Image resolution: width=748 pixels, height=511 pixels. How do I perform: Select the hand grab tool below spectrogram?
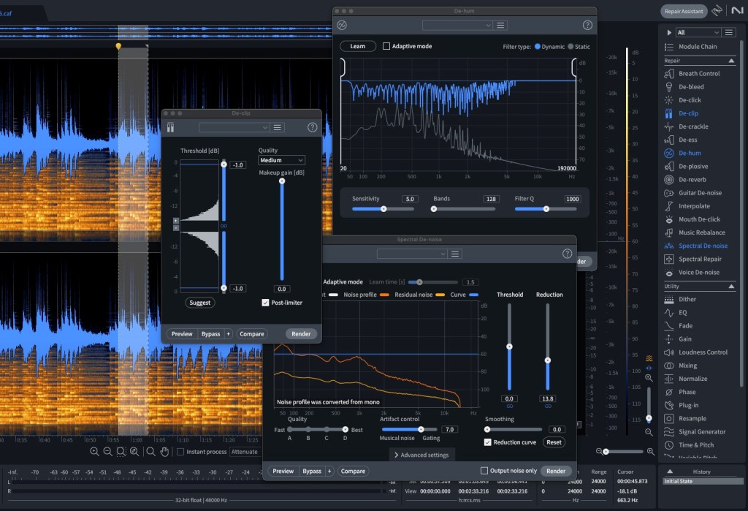click(x=165, y=452)
